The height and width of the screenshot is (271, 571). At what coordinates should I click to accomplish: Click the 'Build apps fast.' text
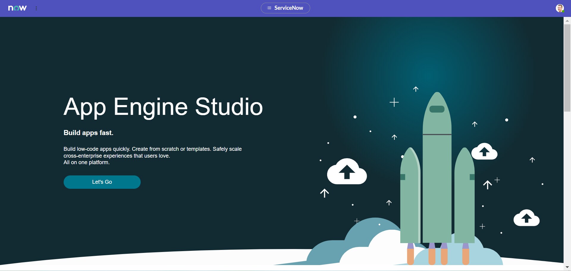[x=88, y=133]
